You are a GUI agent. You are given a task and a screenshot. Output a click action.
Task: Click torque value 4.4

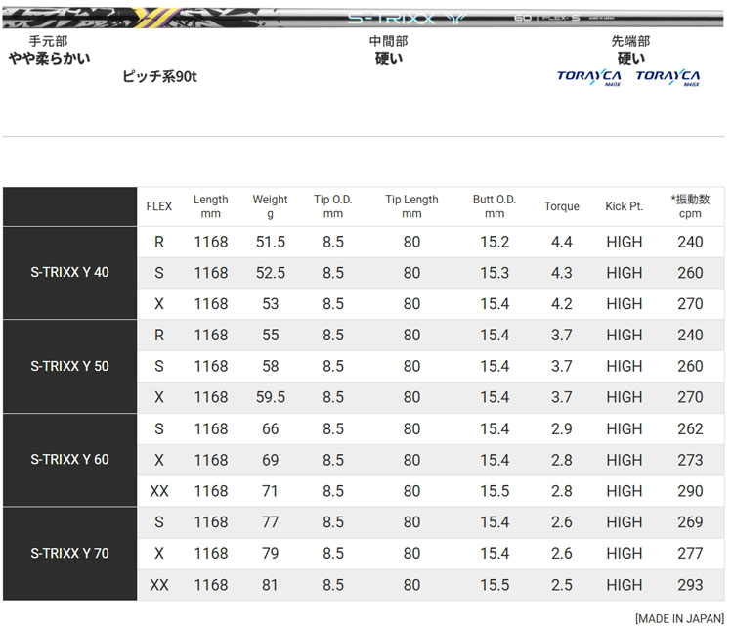tap(561, 242)
